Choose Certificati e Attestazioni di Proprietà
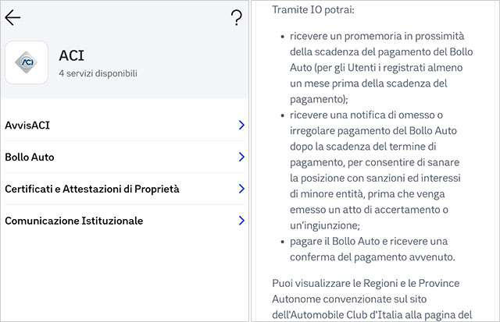 124,189
